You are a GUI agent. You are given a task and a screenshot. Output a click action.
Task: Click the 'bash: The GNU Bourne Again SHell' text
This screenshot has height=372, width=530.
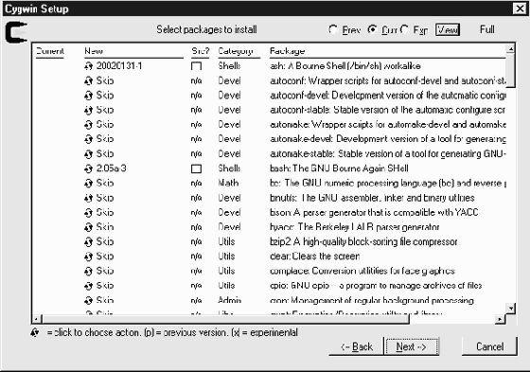(339, 168)
